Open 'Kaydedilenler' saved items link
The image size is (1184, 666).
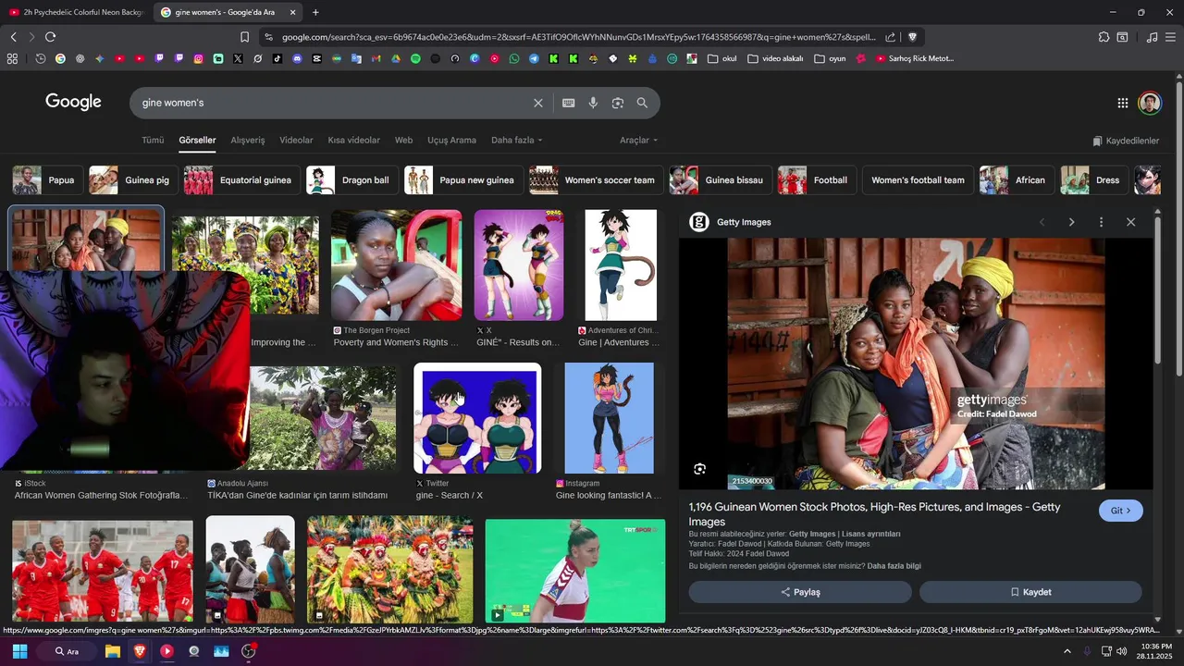pos(1126,141)
